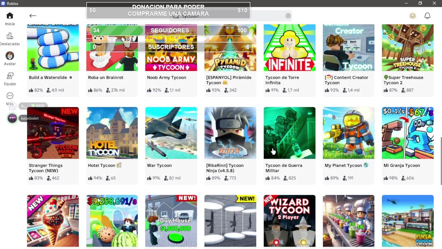442x249 pixels.
Task: Open the Inicio home icon
Action: click(10, 16)
